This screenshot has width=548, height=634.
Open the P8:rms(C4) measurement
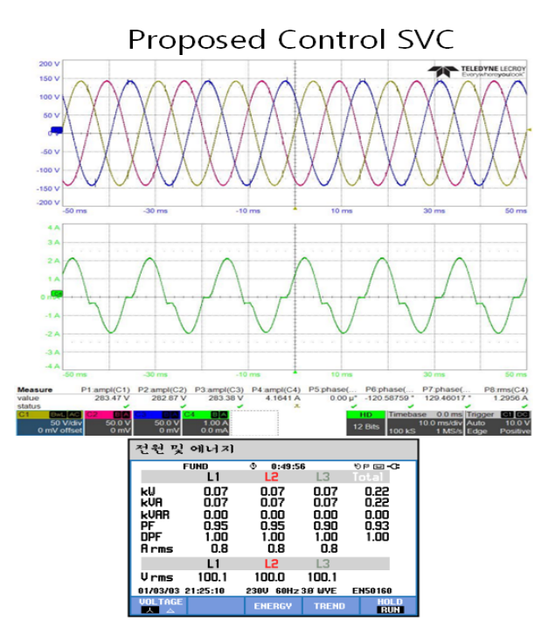506,398
